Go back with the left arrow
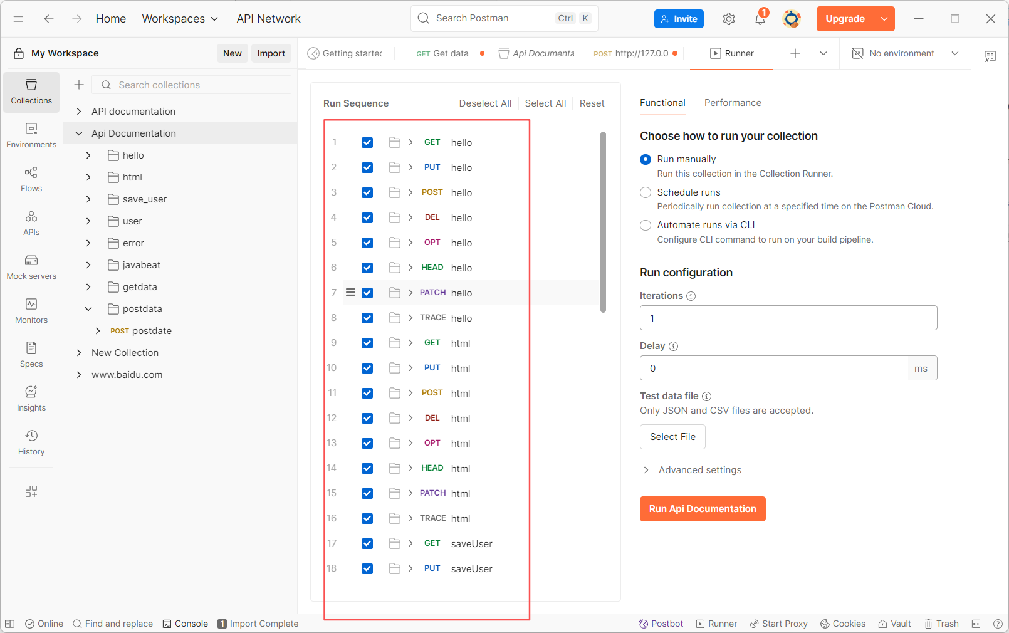The image size is (1009, 633). point(49,19)
